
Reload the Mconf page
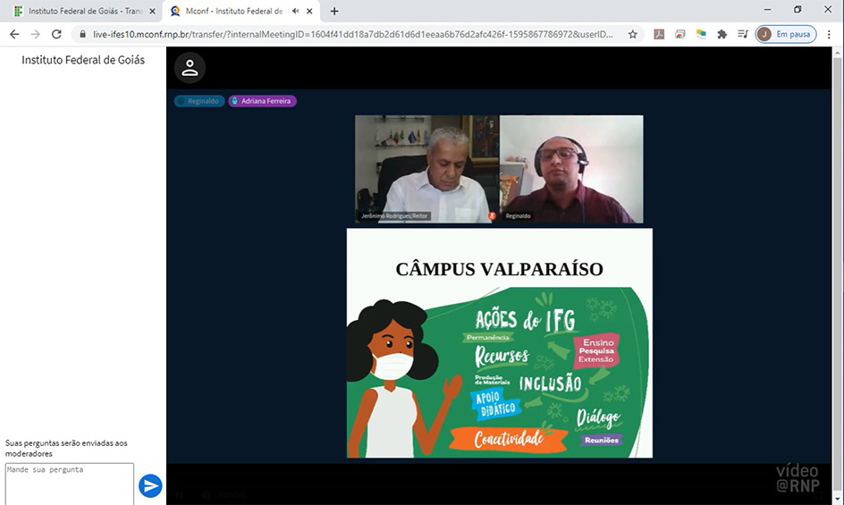(x=56, y=34)
